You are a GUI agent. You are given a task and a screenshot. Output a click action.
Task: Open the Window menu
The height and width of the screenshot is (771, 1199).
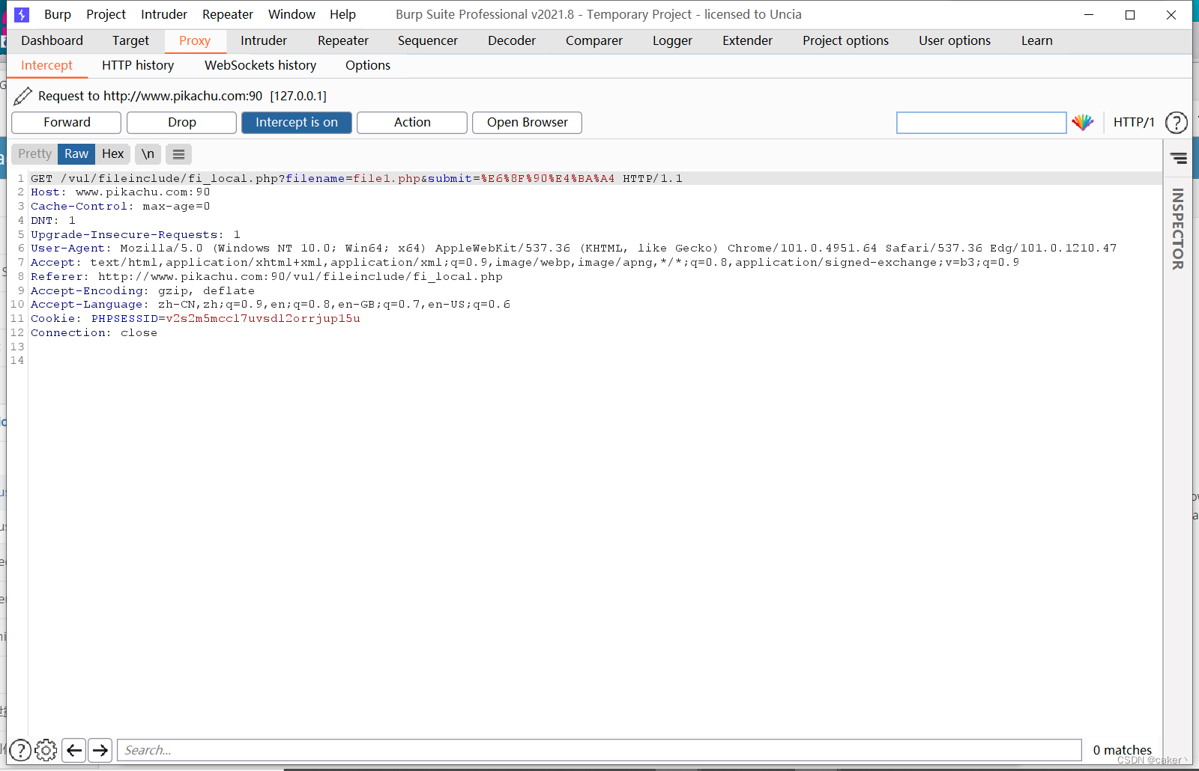(x=292, y=14)
